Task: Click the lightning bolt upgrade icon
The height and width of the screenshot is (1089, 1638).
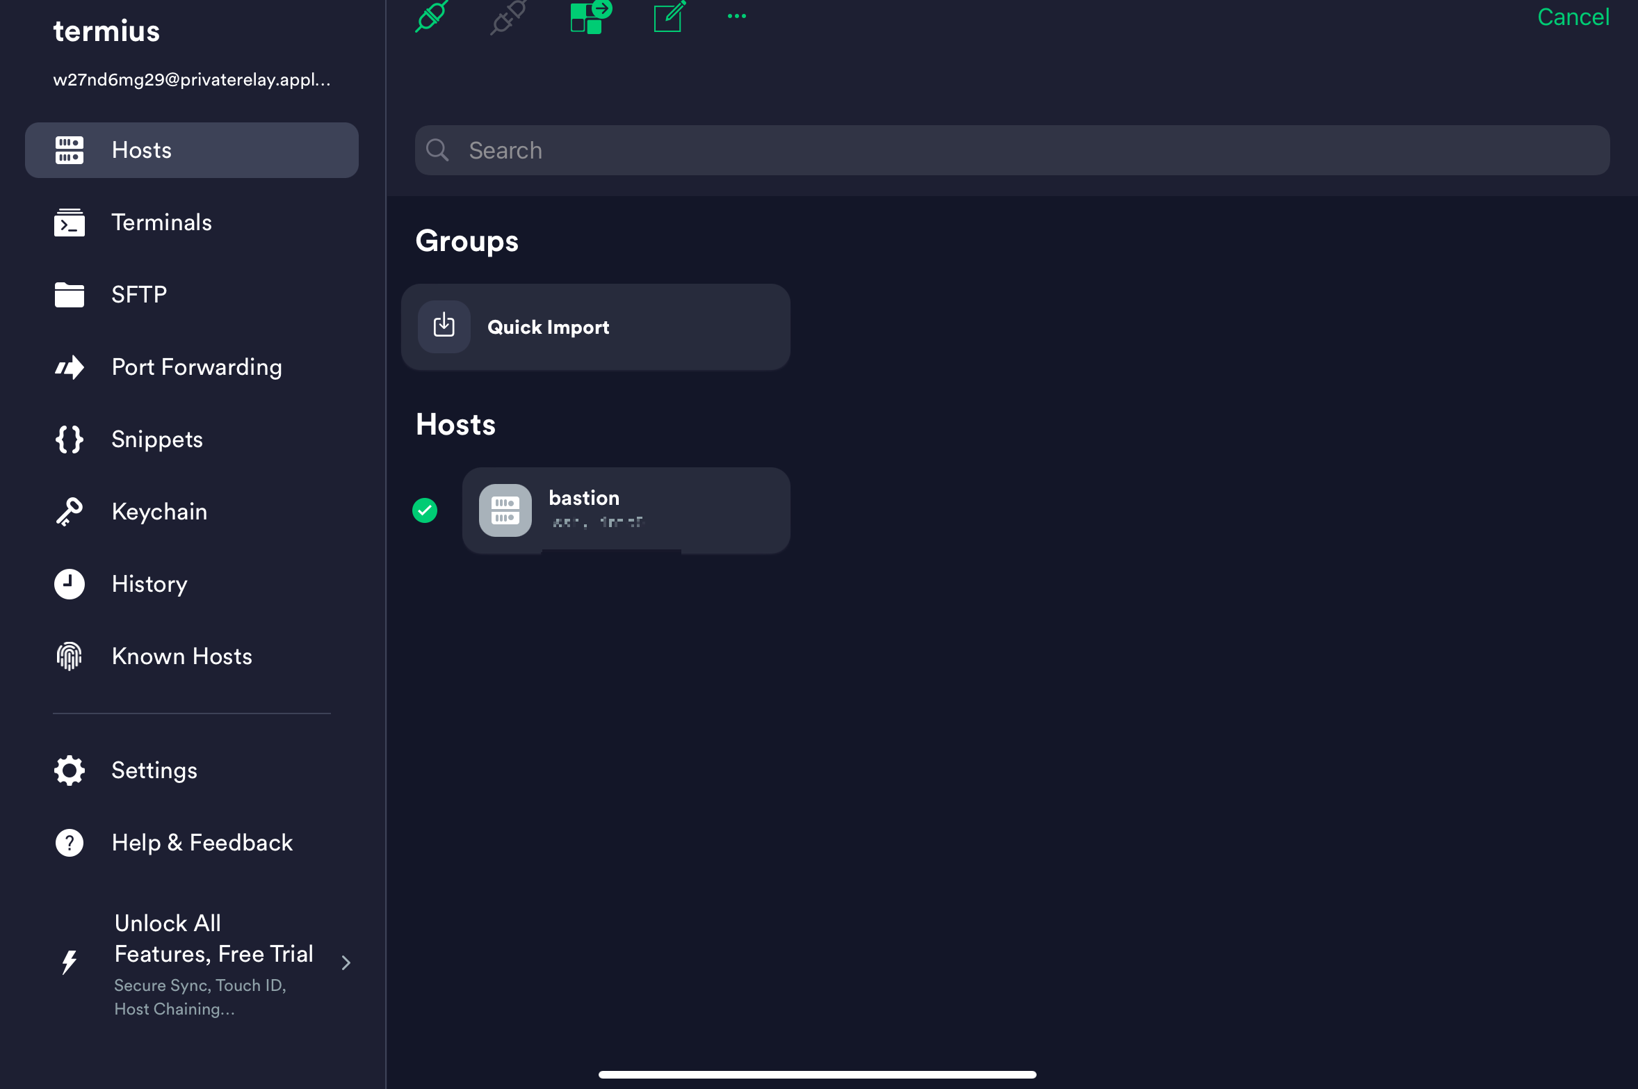Action: (x=70, y=962)
